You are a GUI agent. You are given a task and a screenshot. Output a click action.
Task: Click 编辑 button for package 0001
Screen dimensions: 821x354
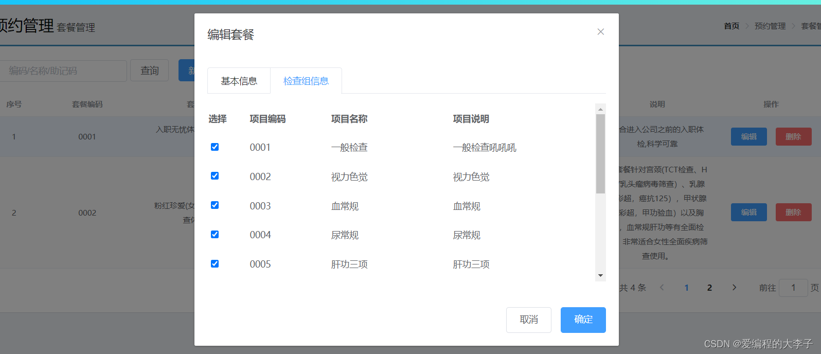point(749,137)
